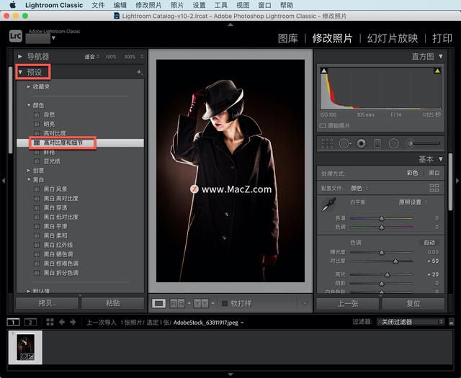This screenshot has height=378, width=461.
Task: Select the filmstrip photo thumbnail
Action: [26, 347]
